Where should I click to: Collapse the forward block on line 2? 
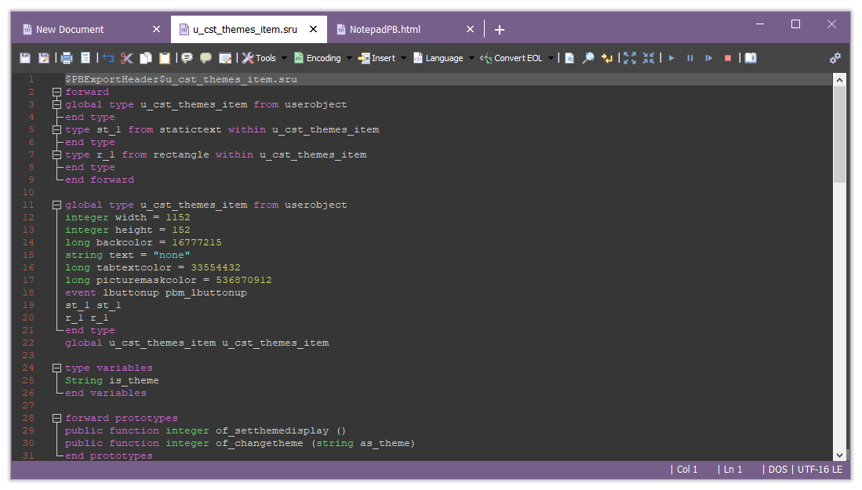pyautogui.click(x=56, y=92)
